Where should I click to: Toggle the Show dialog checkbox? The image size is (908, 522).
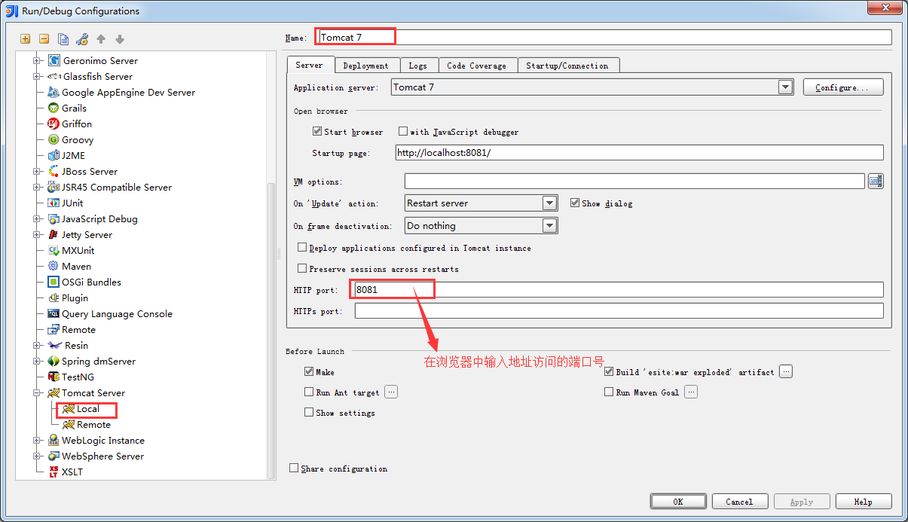coord(575,203)
